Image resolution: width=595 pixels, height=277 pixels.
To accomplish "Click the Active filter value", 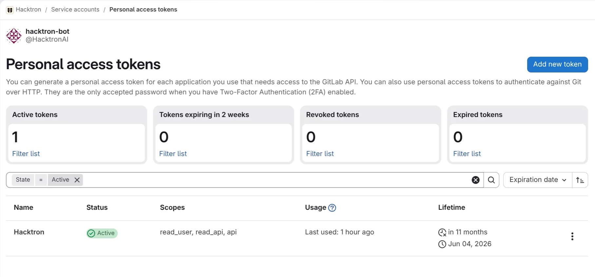I will pyautogui.click(x=60, y=180).
